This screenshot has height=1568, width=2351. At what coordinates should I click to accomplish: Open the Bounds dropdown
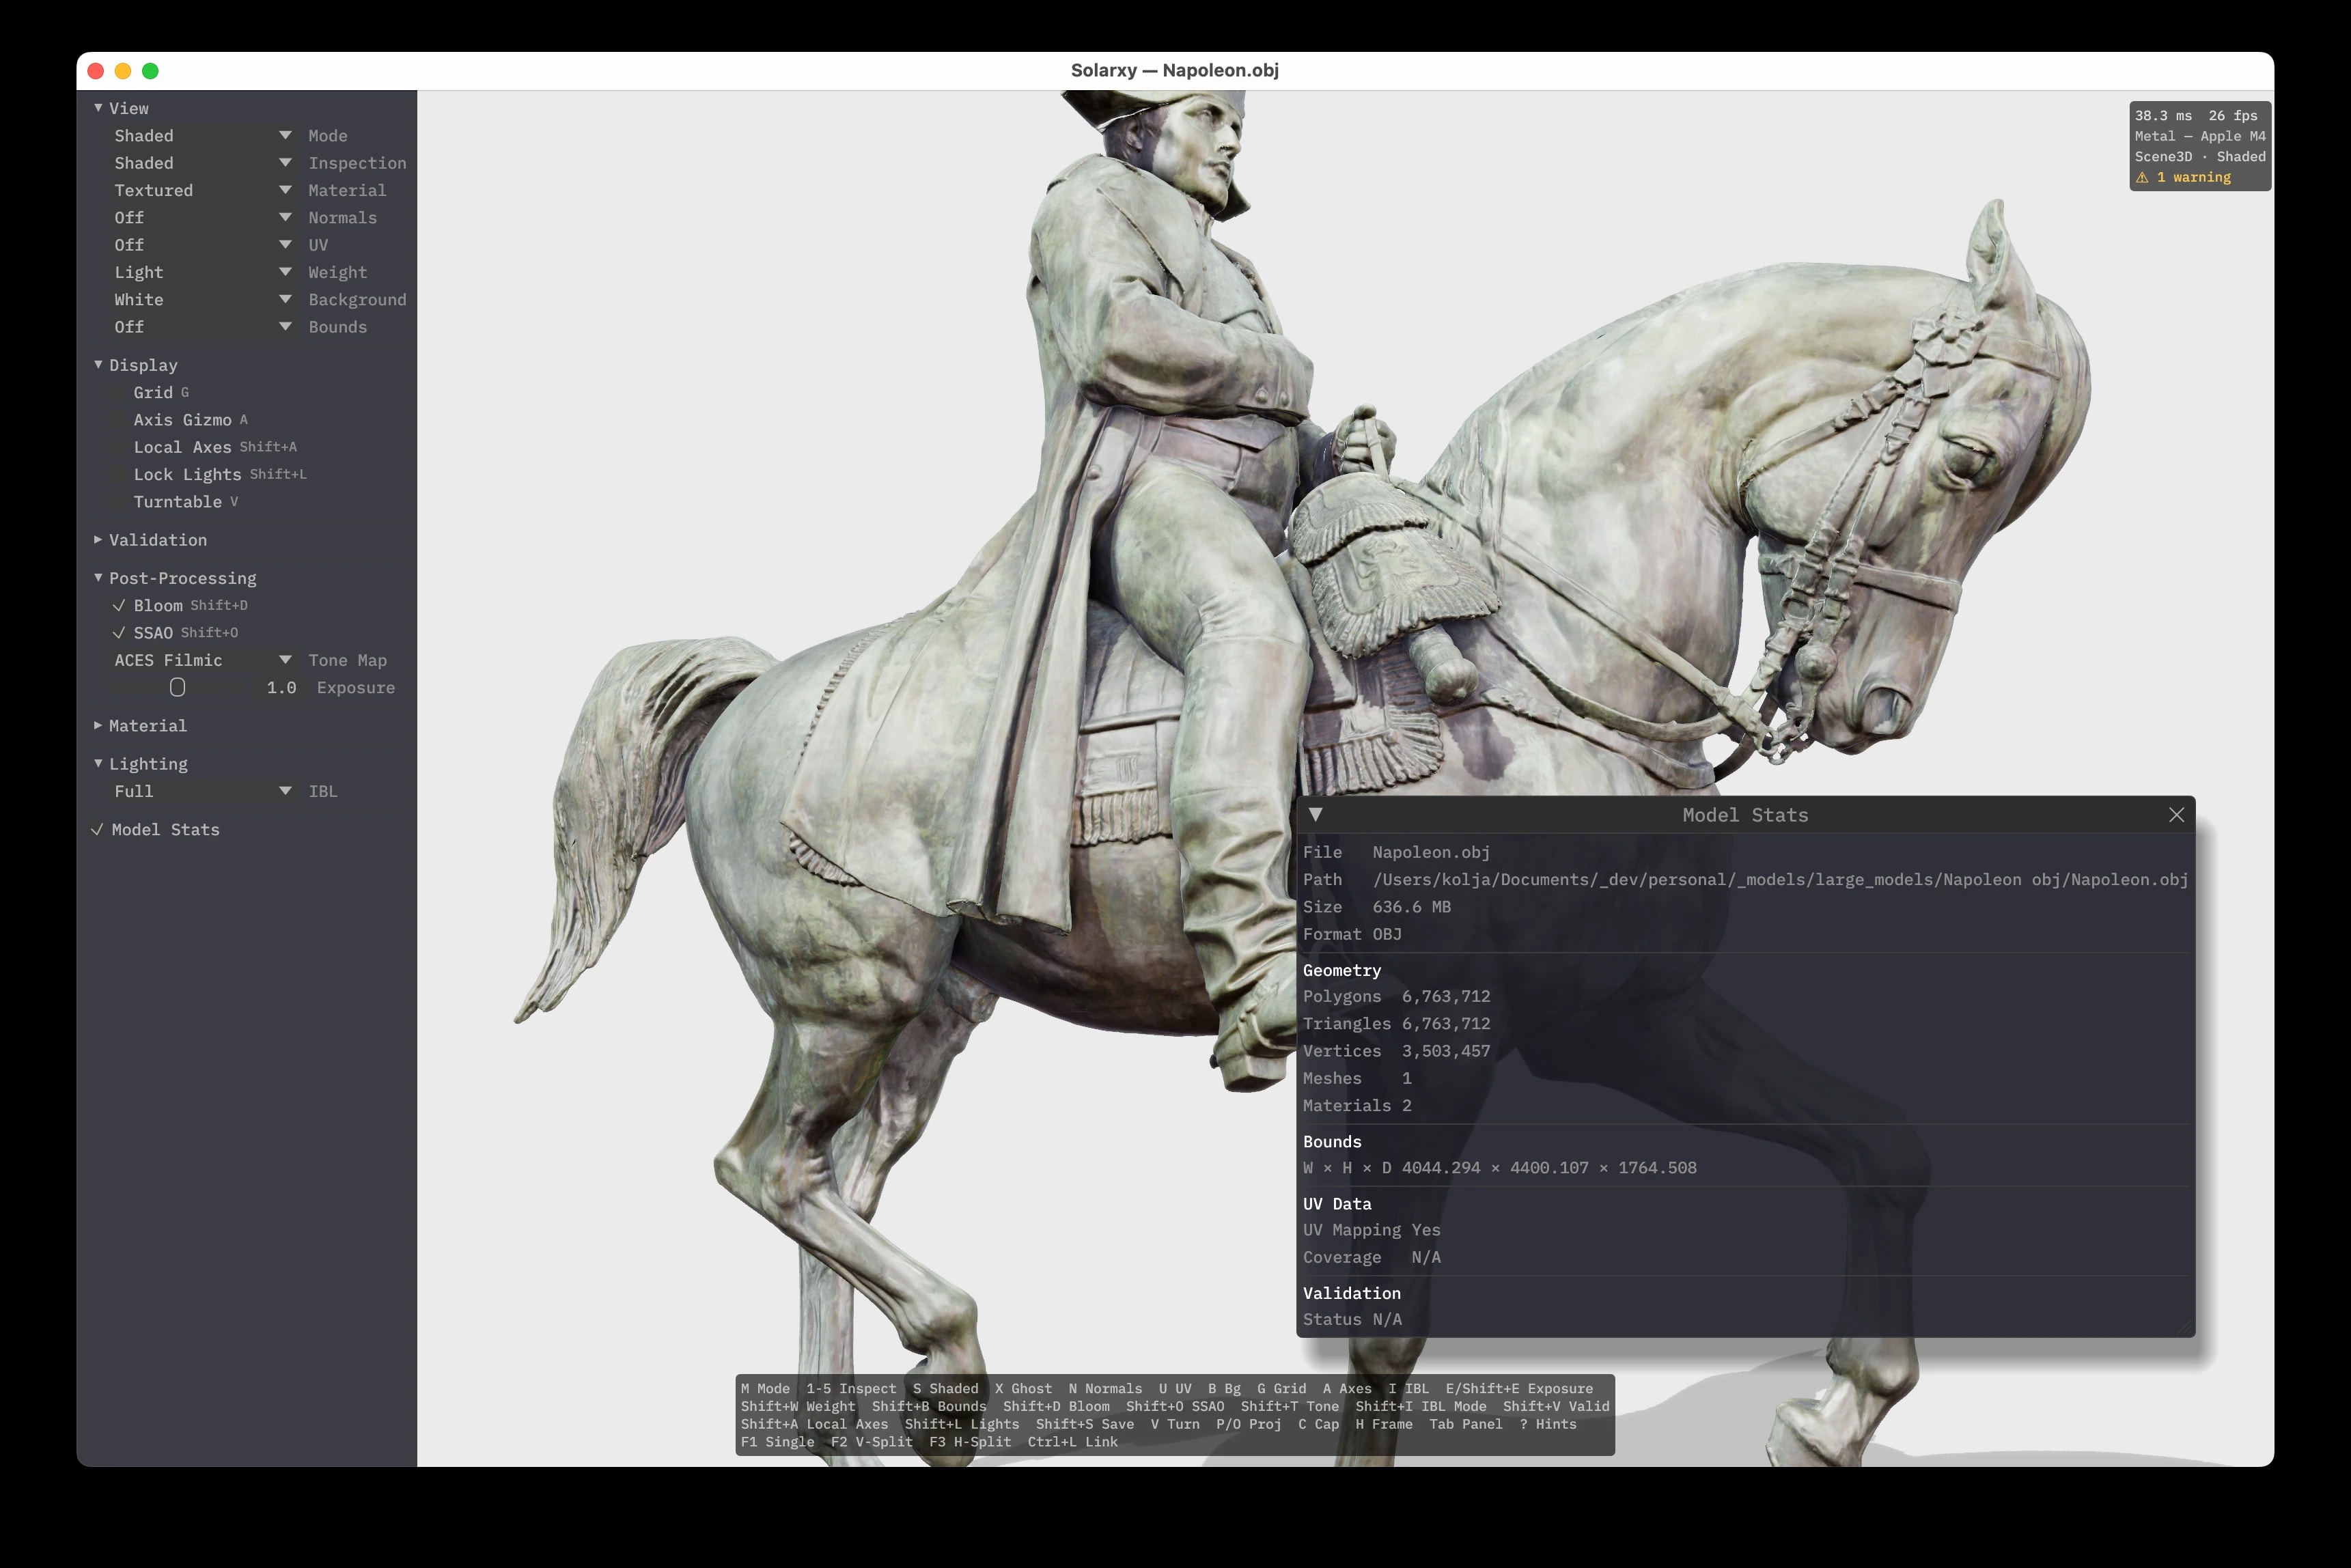click(203, 327)
